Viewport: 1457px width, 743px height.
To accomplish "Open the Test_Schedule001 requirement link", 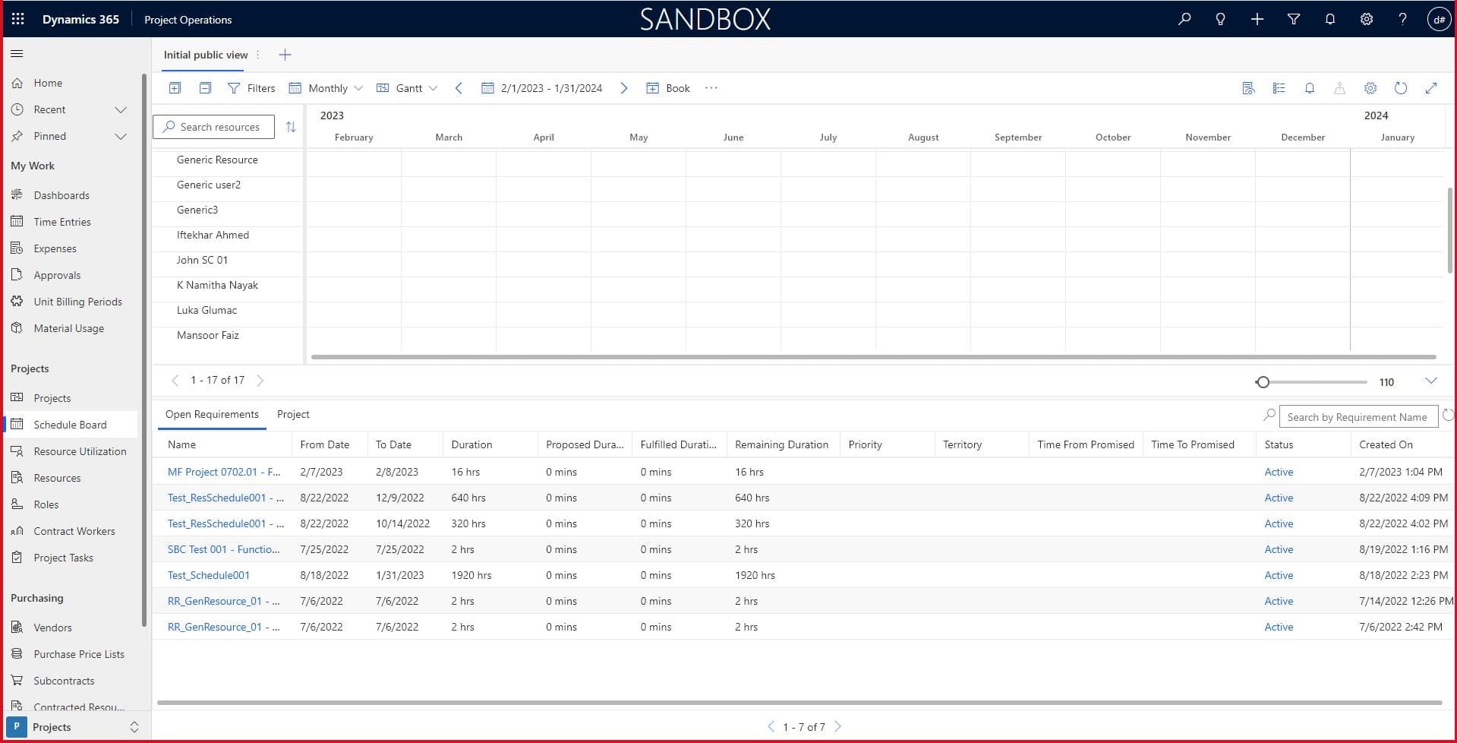I will pos(208,575).
